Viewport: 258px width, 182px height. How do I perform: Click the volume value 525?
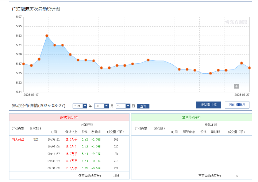pos(116,146)
